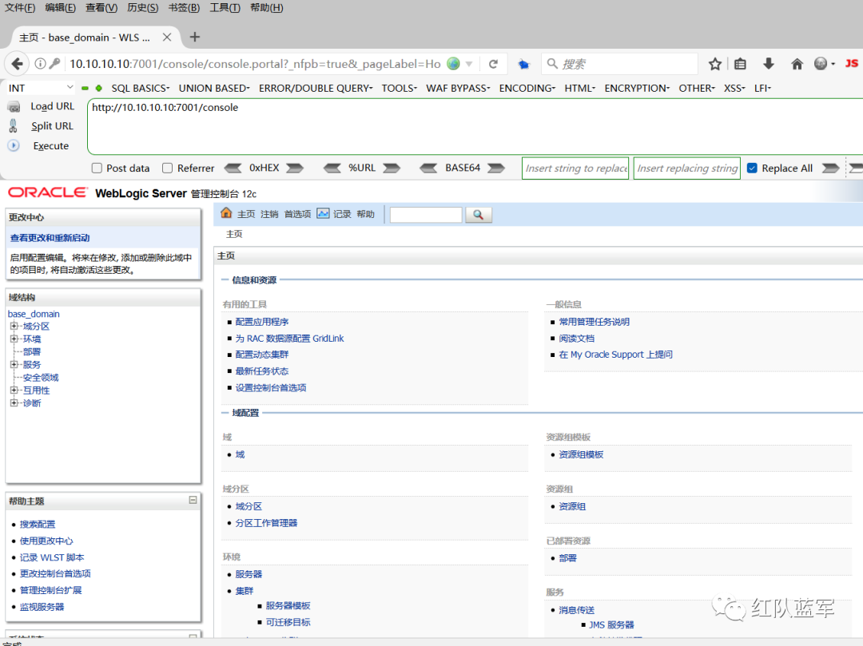Image resolution: width=863 pixels, height=646 pixels.
Task: Open the downloads arrow icon
Action: [x=769, y=64]
